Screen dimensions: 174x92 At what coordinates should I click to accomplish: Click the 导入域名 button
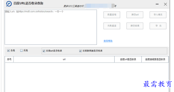158,15
